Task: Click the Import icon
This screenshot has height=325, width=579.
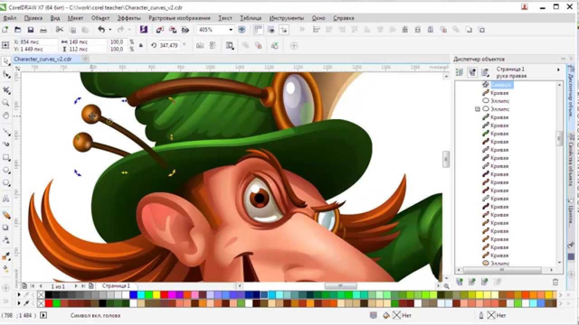Action: tap(160, 30)
